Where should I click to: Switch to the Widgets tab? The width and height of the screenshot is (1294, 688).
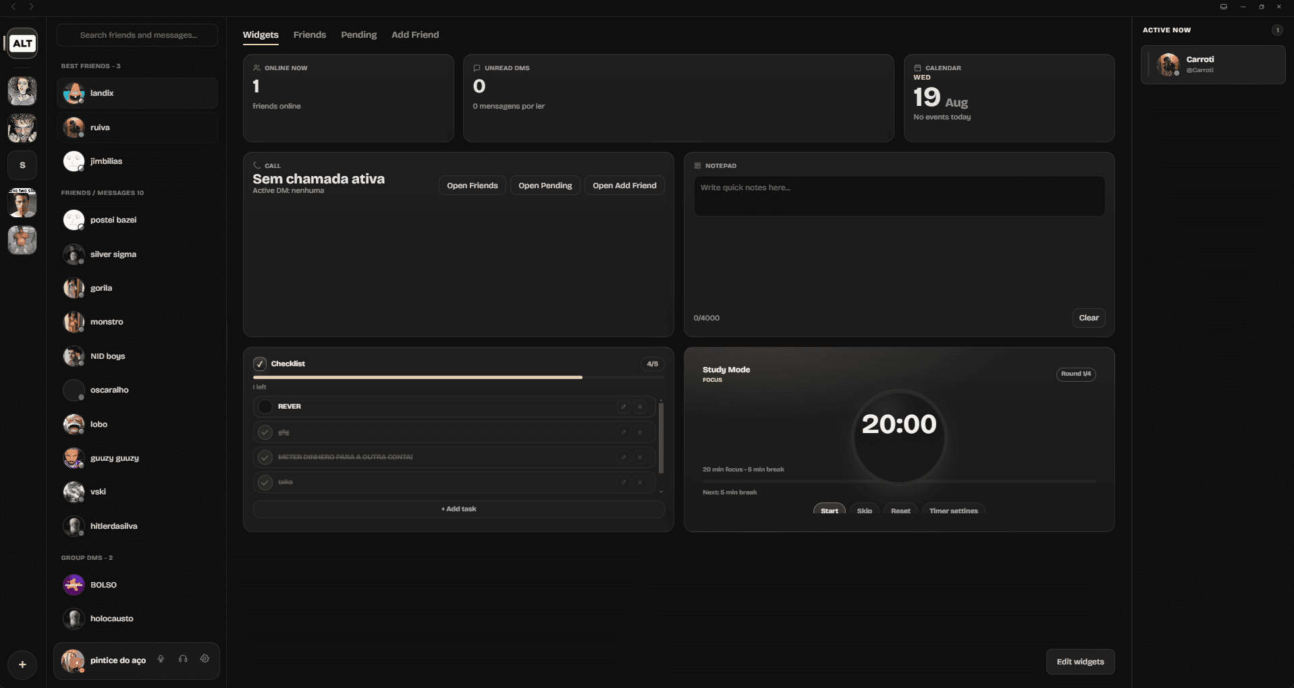tap(261, 35)
